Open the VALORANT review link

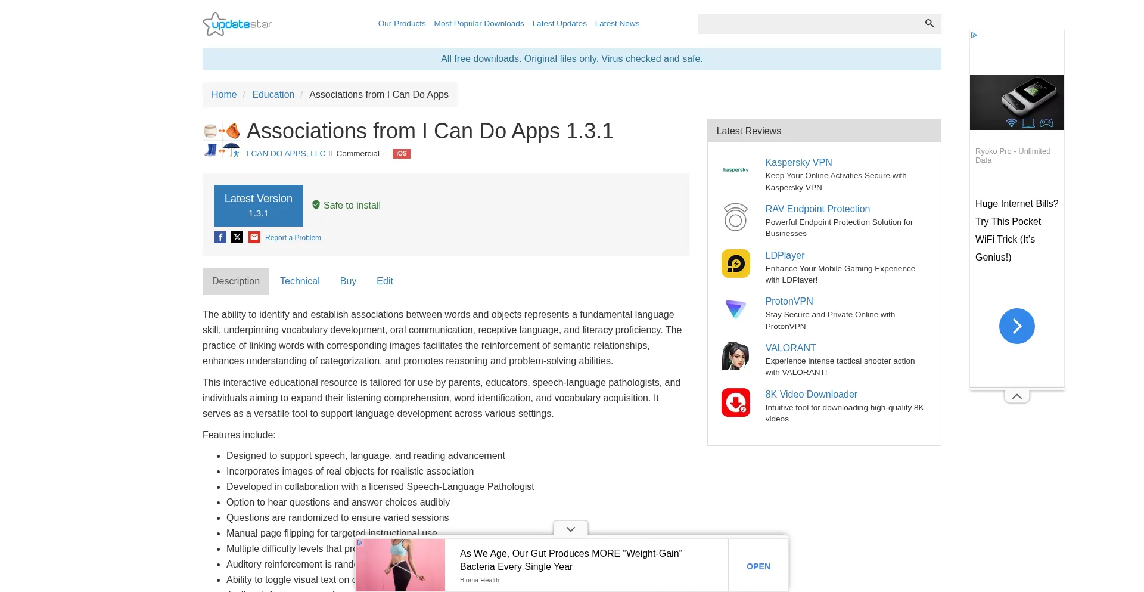[x=791, y=348]
